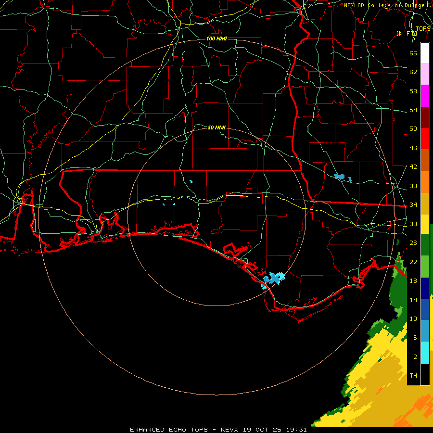433x433 pixels.
Task: Click the legend value 18
Action: click(413, 281)
